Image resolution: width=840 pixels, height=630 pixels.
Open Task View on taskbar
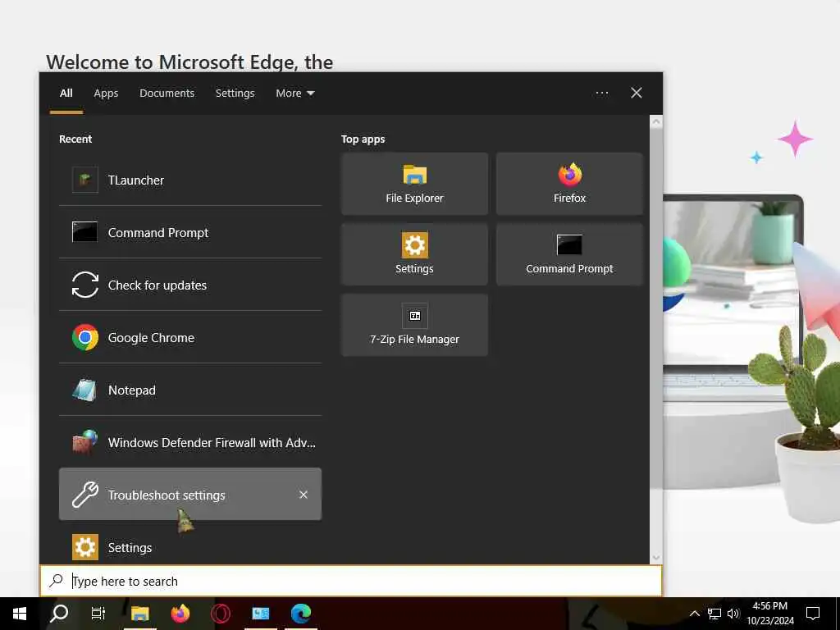(x=98, y=614)
